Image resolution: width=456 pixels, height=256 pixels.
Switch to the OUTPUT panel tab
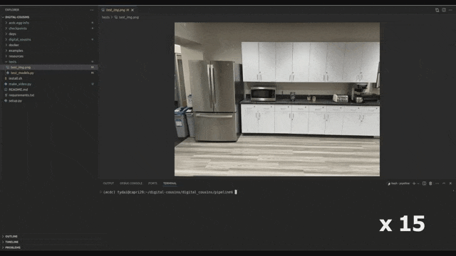pos(108,183)
